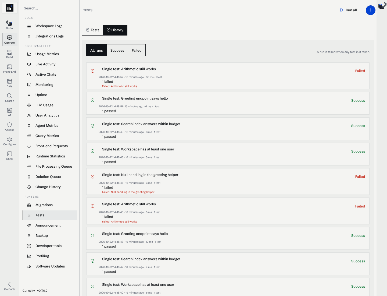Open Active Chats
The image size is (387, 296).
[x=50, y=75]
